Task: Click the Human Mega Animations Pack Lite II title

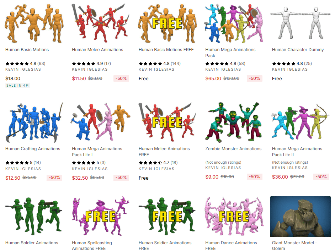Action: point(297,152)
